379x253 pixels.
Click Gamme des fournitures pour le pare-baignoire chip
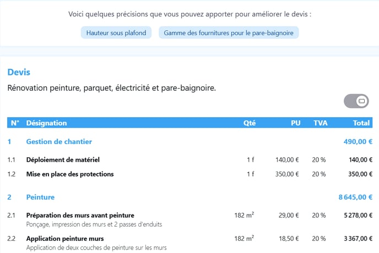point(229,33)
